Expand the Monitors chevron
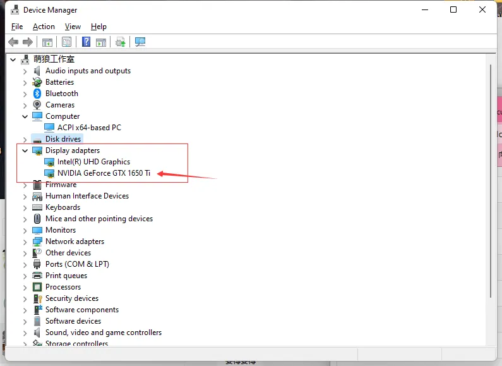This screenshot has height=366, width=502. (x=25, y=231)
